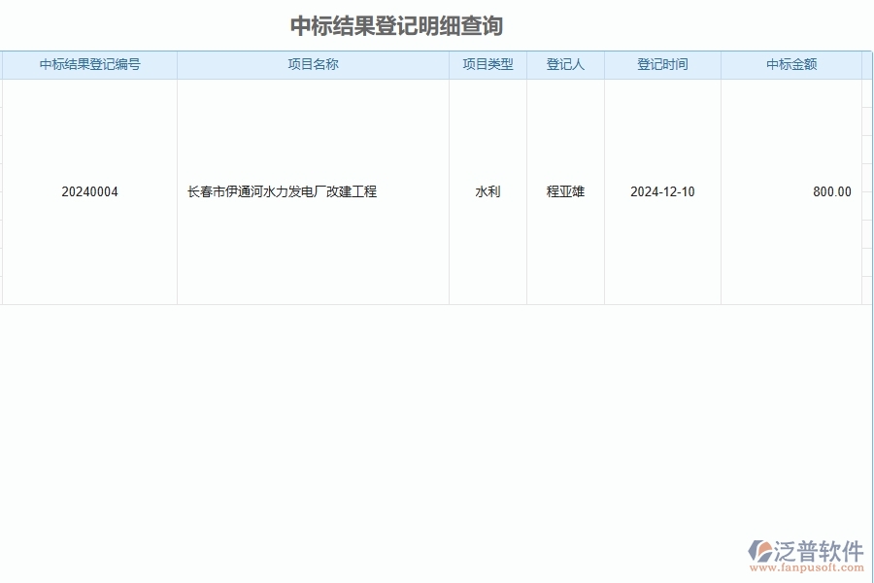
Task: Sort by the 中标金额 column header
Action: point(791,64)
